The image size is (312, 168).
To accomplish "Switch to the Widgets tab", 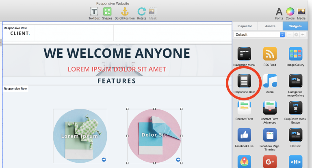I will click(295, 26).
